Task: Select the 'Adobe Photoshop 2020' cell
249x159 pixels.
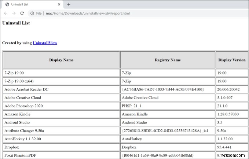Action: [61, 106]
